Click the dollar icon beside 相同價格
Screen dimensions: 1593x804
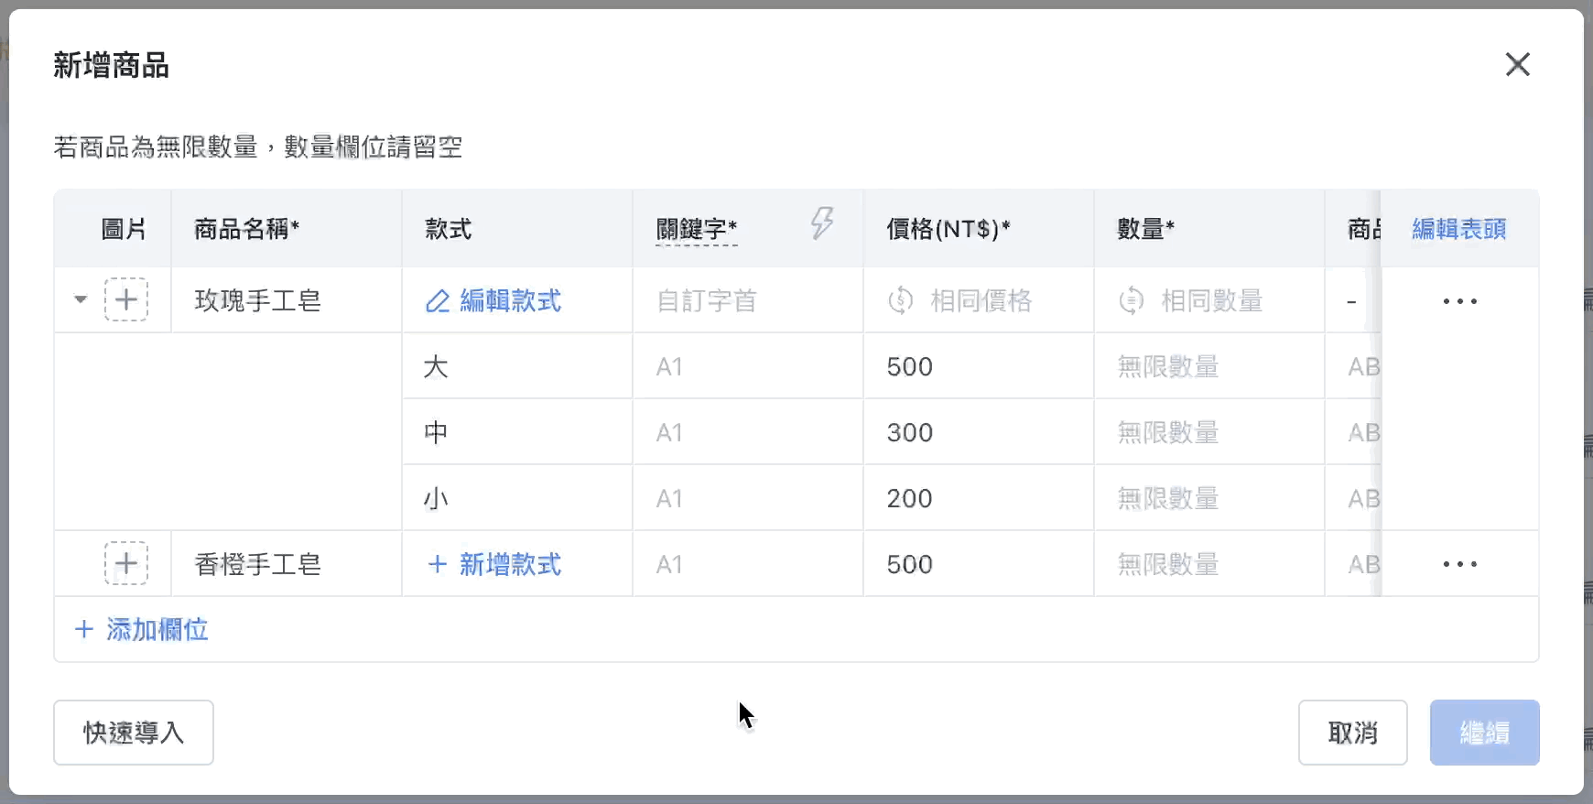coord(901,300)
